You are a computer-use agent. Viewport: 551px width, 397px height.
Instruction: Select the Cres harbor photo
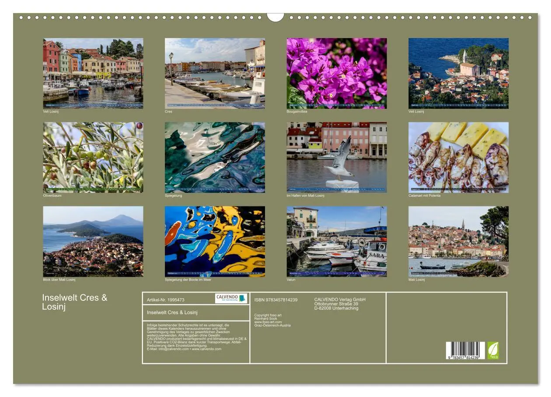point(215,72)
